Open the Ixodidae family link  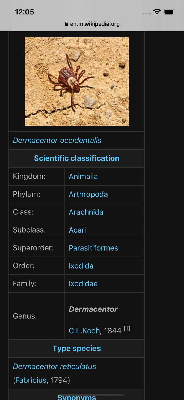point(83,283)
